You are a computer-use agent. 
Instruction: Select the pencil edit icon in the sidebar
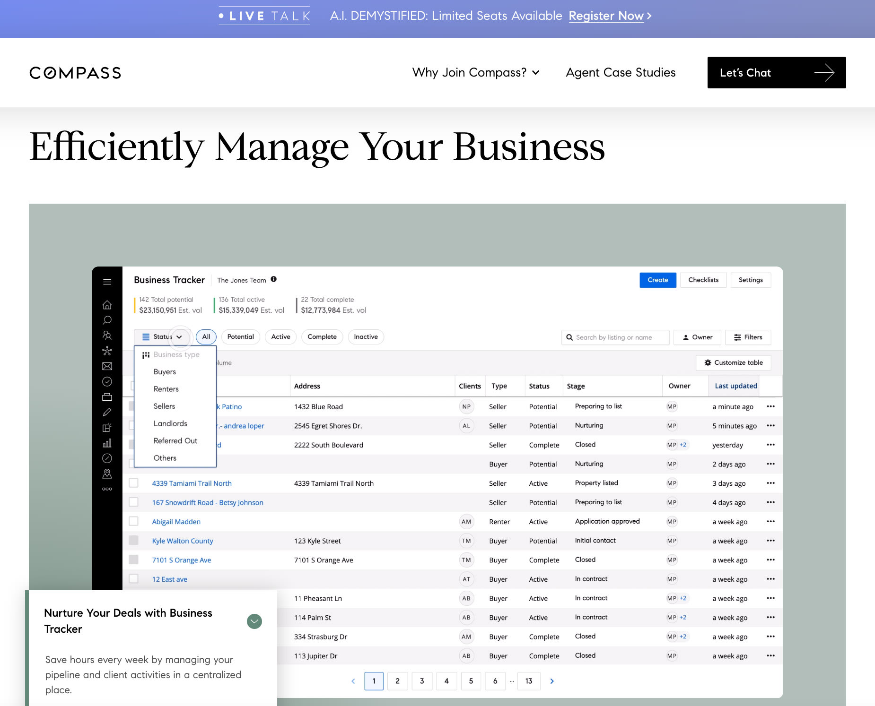click(107, 412)
